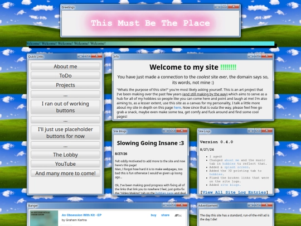This screenshot has width=301, height=226.
Task: Minimize the Info window
Action: pyautogui.click(x=251, y=56)
